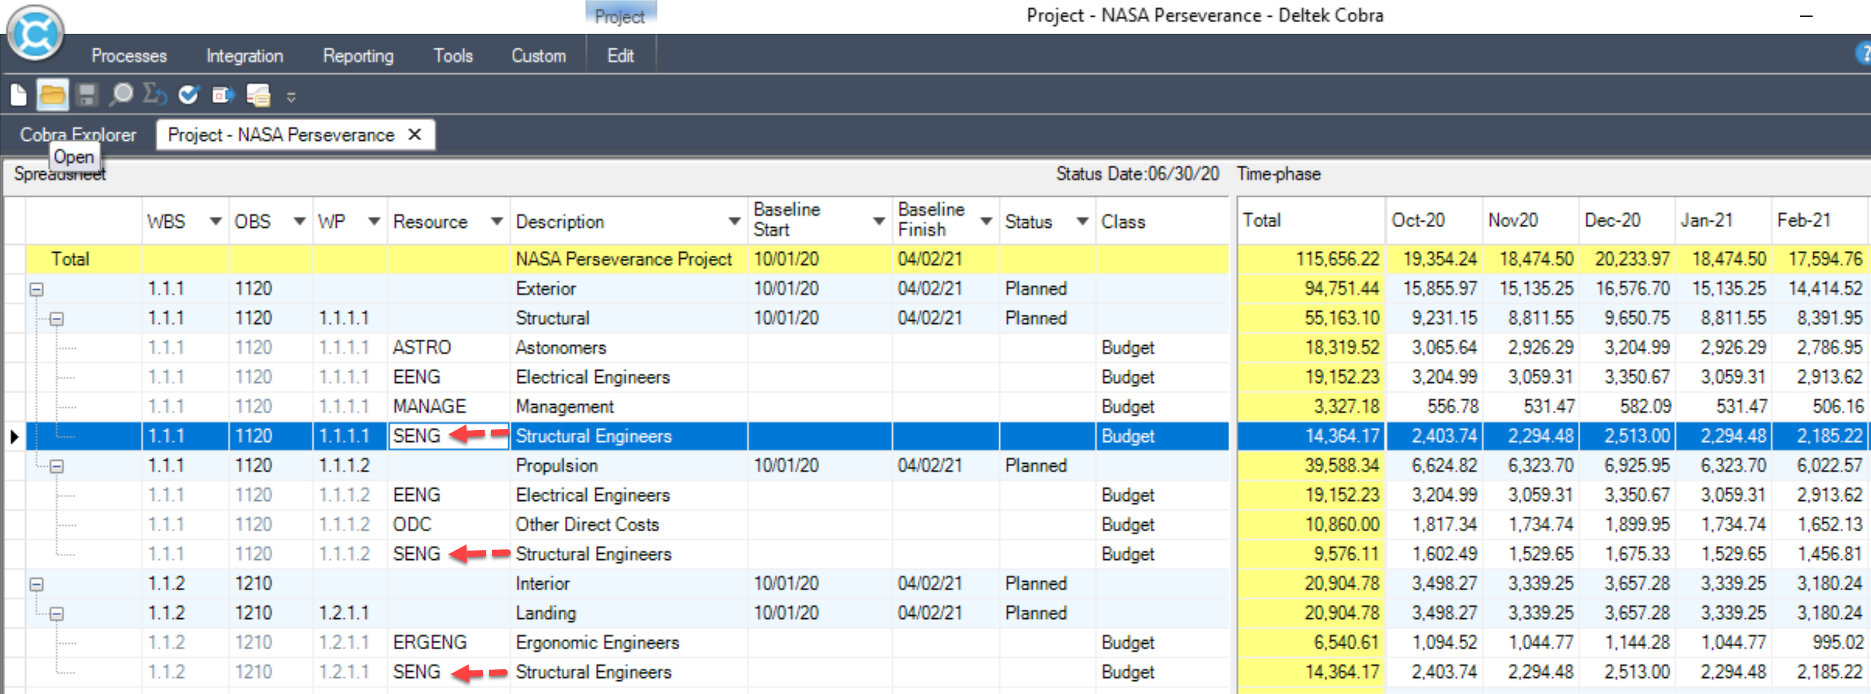Collapse the Interior 1.1.2 tree node
Screen dimensions: 1871x694
coord(36,584)
